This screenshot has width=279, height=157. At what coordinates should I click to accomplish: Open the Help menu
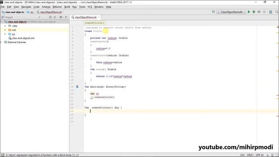(109, 7)
